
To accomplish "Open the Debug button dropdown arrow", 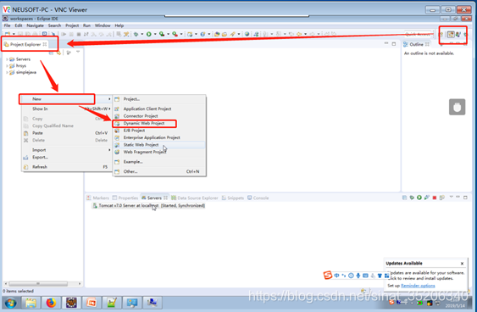I will 142,34.
